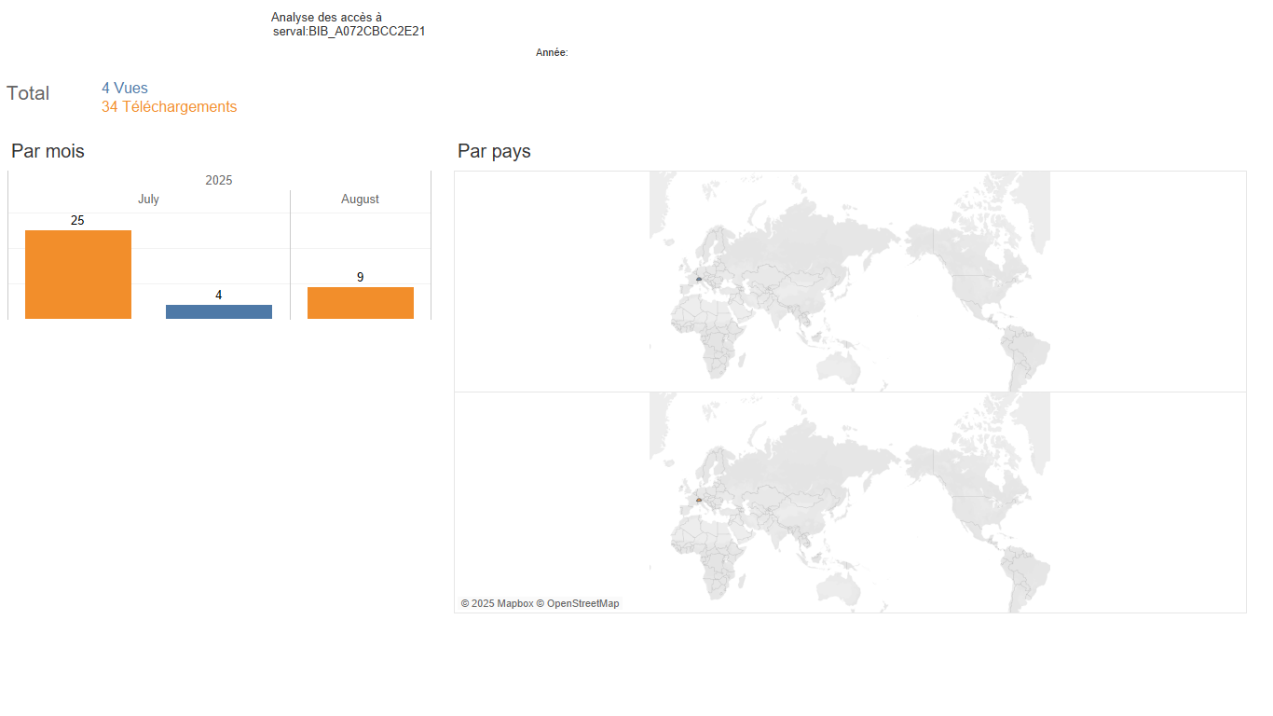Click the value label "25" above the July bar

(x=77, y=221)
